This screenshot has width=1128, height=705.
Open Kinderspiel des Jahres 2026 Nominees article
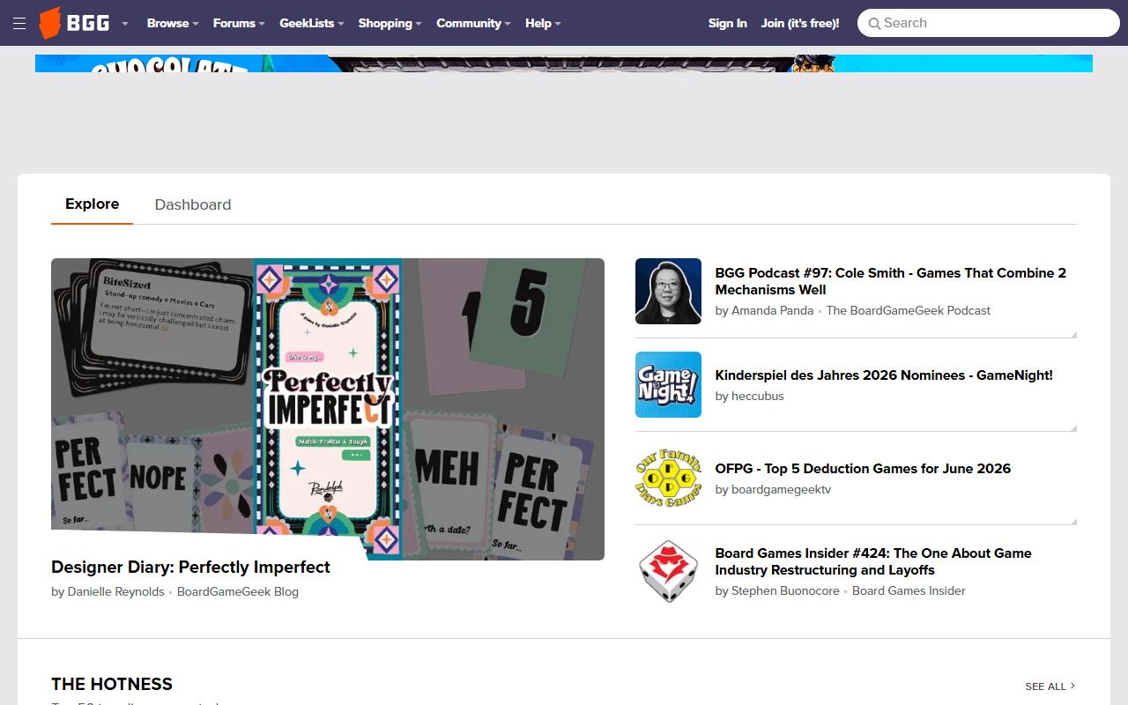(x=884, y=375)
